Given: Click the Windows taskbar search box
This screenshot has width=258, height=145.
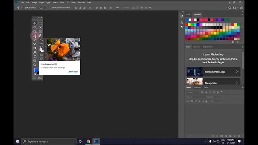Looking at the screenshot, I should pyautogui.click(x=49, y=141).
